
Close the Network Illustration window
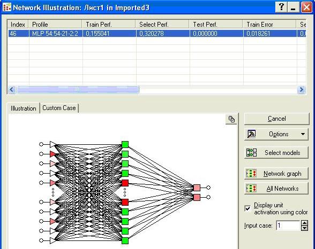pos(307,7)
